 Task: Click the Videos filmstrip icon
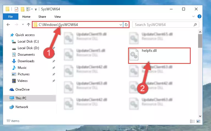coord(14,81)
